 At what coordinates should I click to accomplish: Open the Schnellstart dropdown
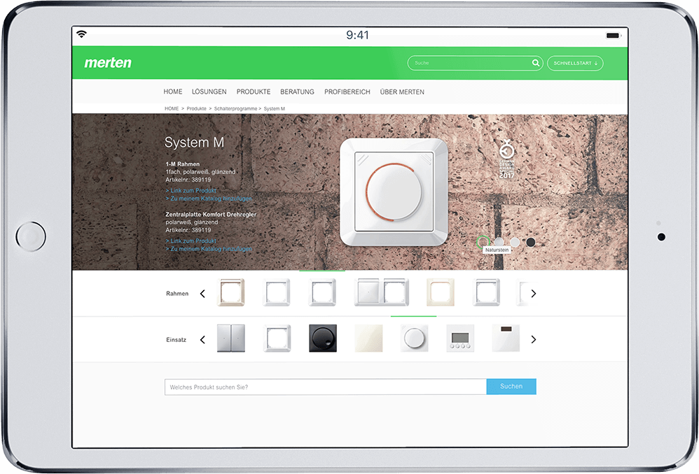575,63
